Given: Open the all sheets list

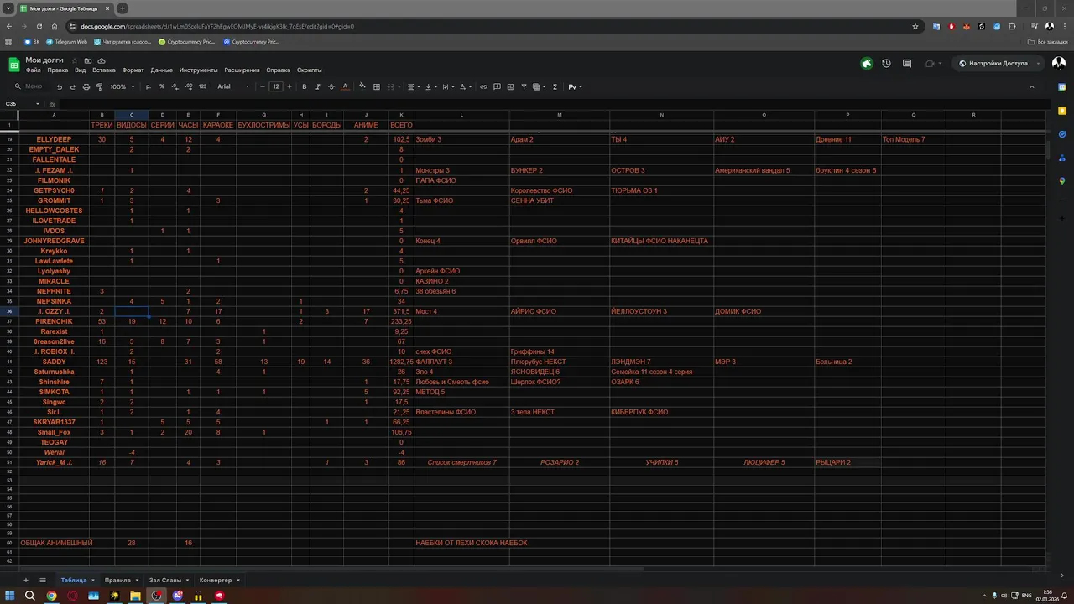Looking at the screenshot, I should [x=43, y=580].
